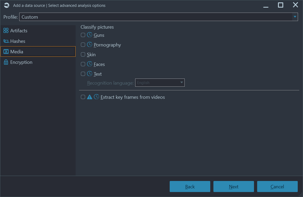Click the clock icon beside Guns
This screenshot has width=303, height=197.
90,35
